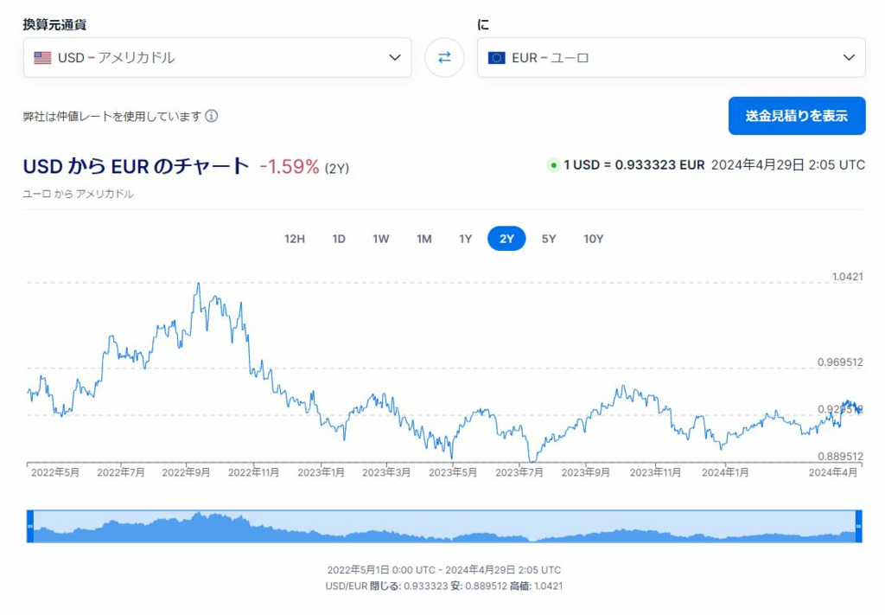
Task: Expand the EUR - ユーロ currency dropdown
Action: [671, 57]
